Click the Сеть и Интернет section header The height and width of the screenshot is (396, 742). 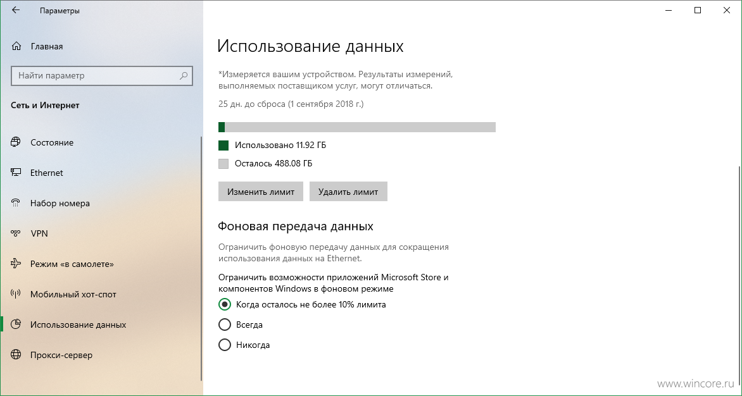pyautogui.click(x=45, y=106)
